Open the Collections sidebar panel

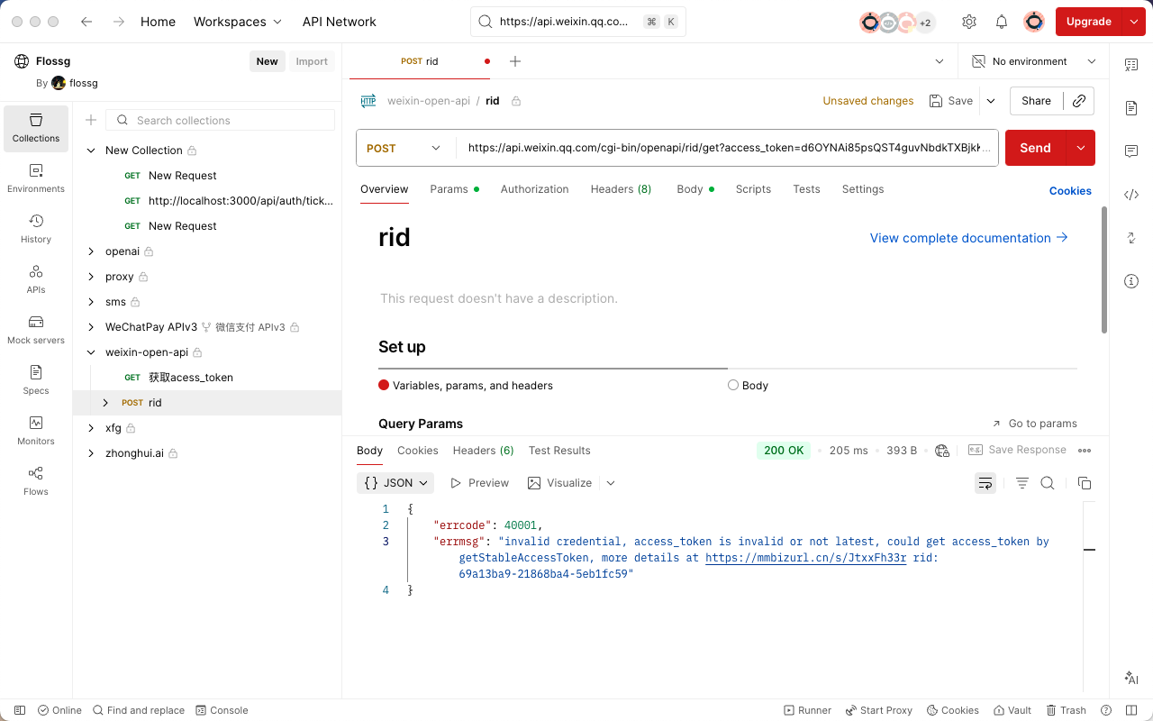[36, 128]
